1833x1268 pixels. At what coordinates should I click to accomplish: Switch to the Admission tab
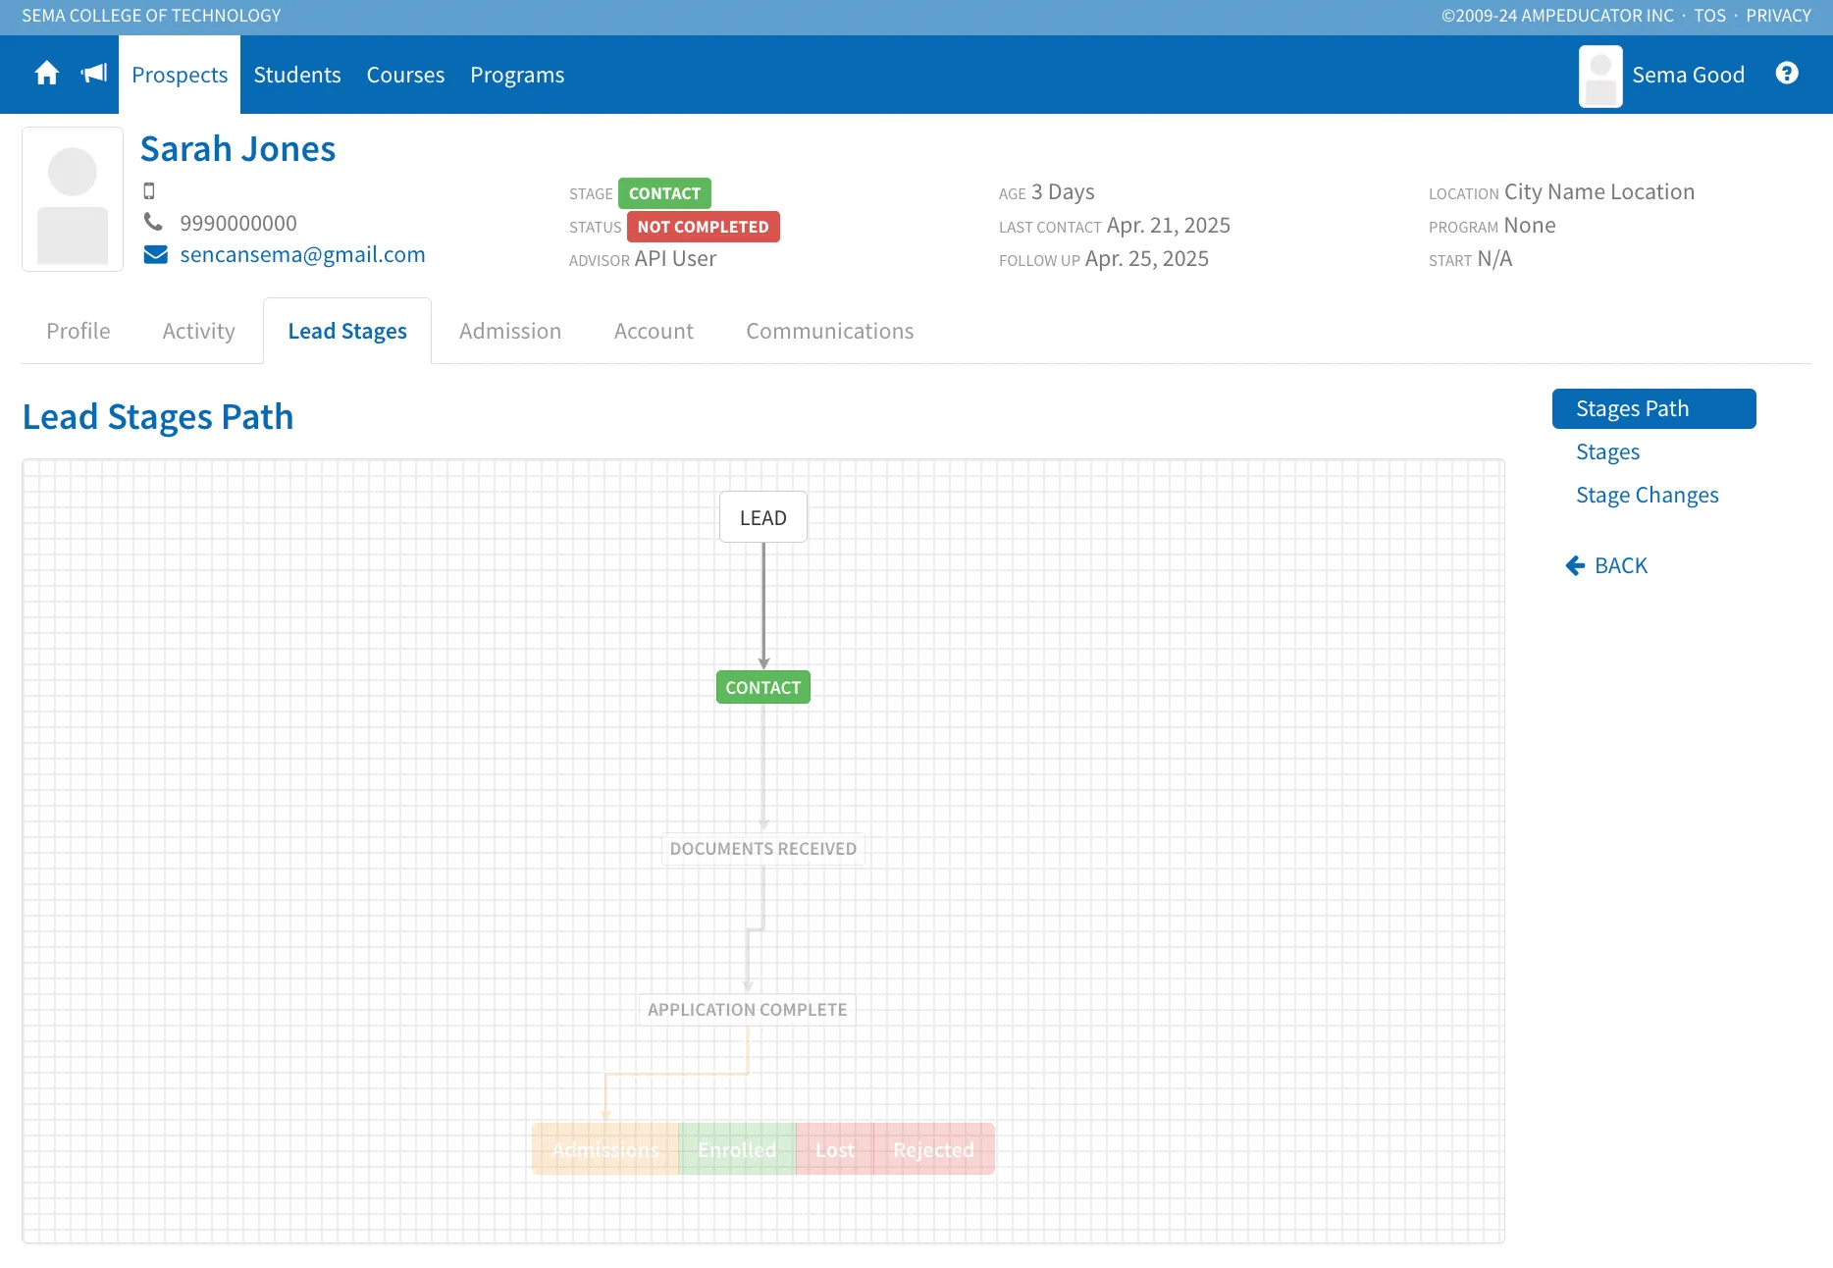(x=510, y=331)
